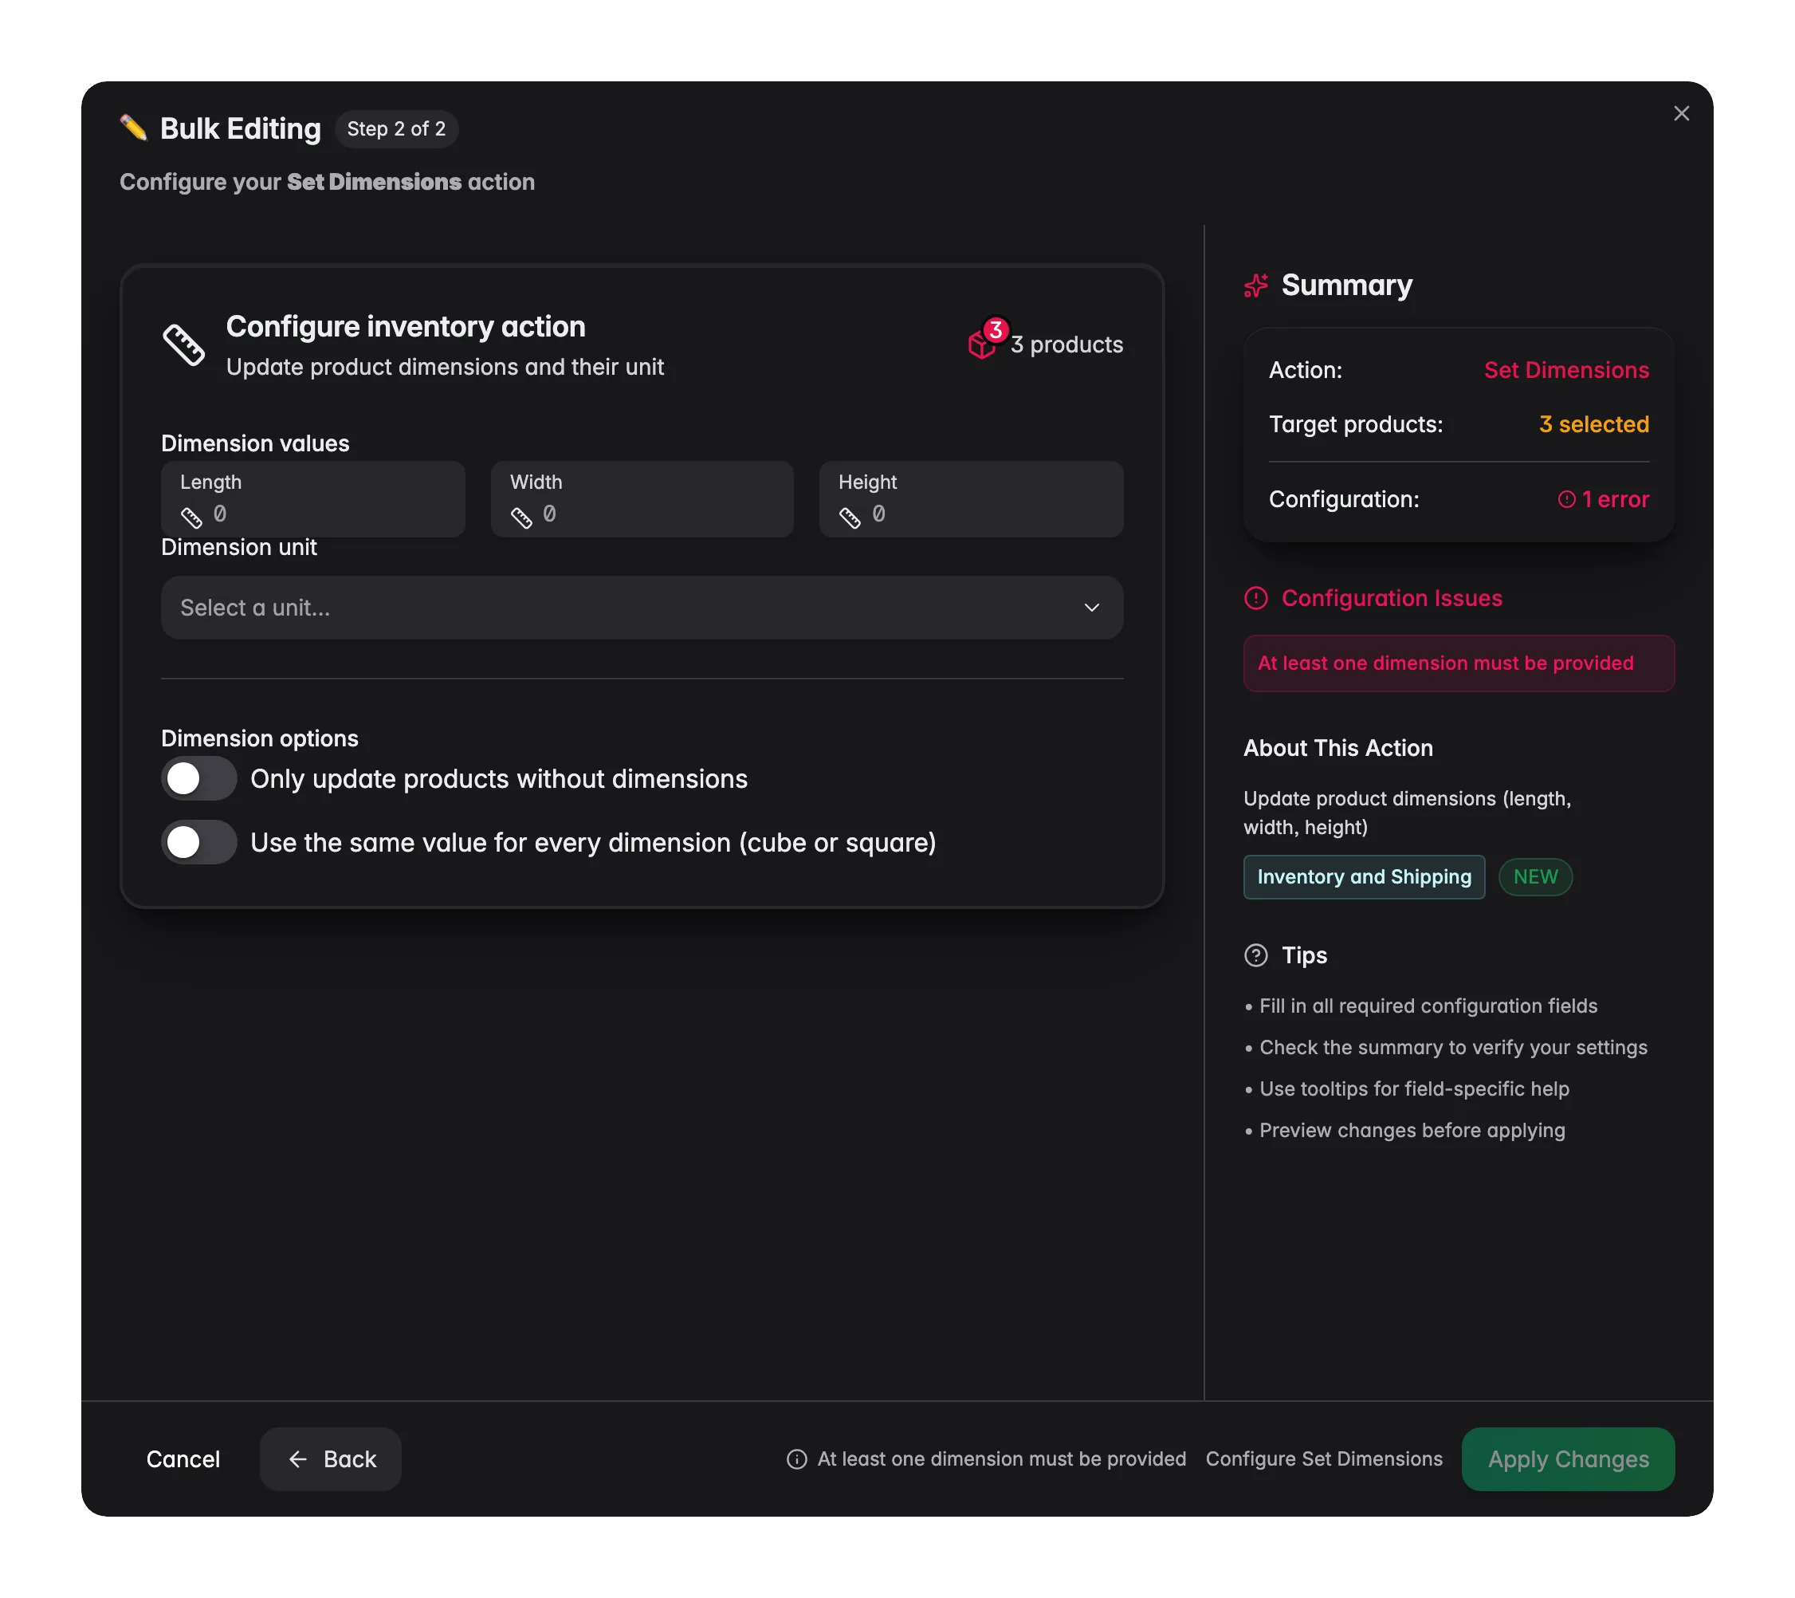Click the Dimension options label
Viewport: 1795px width, 1598px height.
point(259,738)
